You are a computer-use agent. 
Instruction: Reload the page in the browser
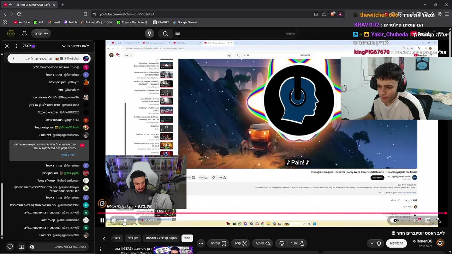pos(19,14)
